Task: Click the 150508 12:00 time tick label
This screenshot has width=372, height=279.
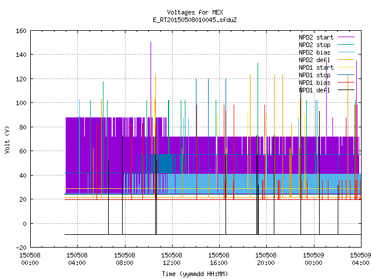Action: coord(172,259)
